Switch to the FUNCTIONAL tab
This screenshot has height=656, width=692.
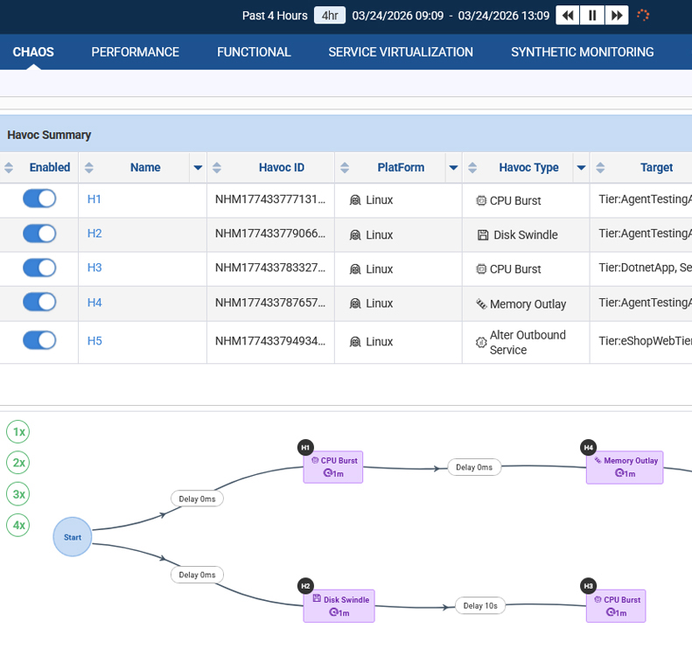pos(254,52)
